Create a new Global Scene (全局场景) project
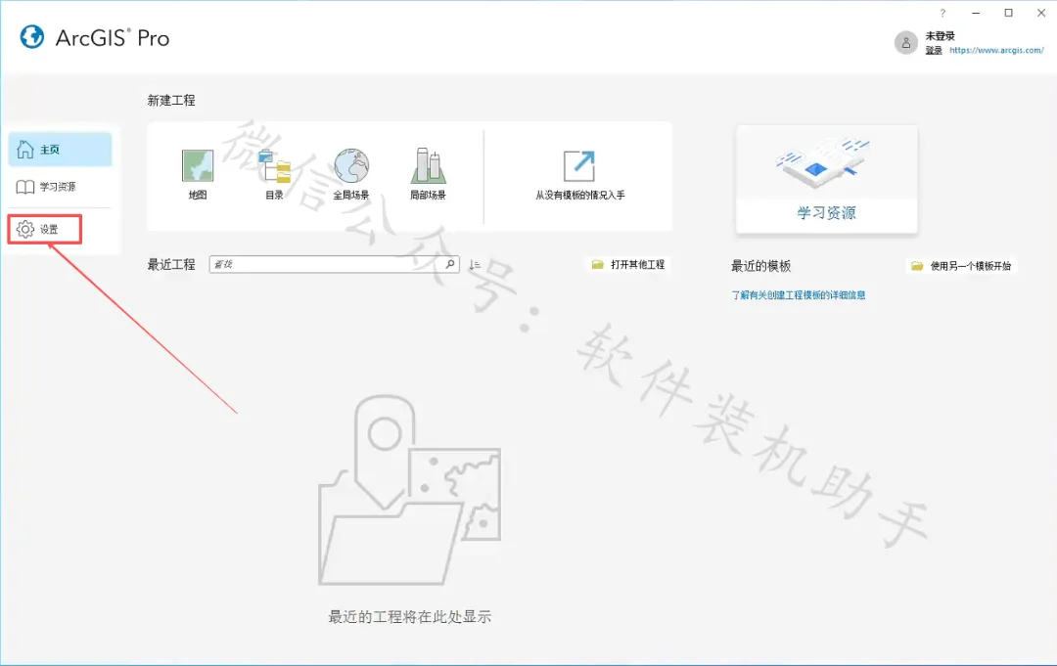Viewport: 1057px width, 666px height. click(351, 174)
